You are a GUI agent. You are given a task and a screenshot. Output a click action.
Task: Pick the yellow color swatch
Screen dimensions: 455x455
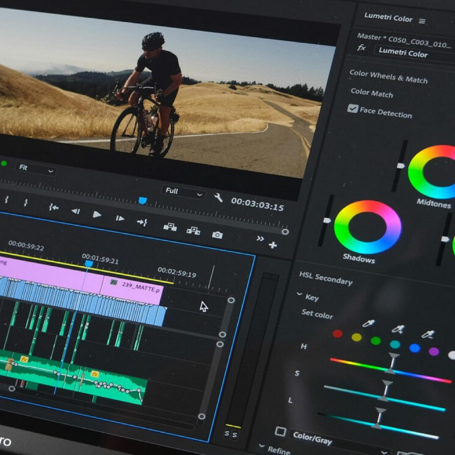pyautogui.click(x=356, y=337)
